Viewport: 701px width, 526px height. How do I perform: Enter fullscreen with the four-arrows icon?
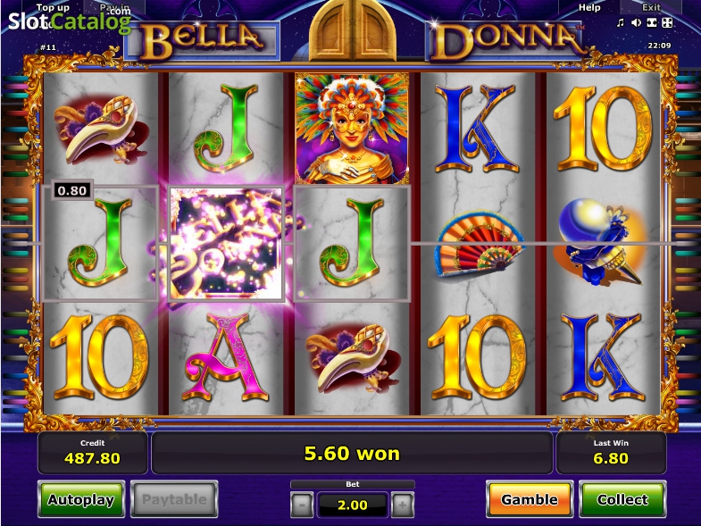pos(667,23)
